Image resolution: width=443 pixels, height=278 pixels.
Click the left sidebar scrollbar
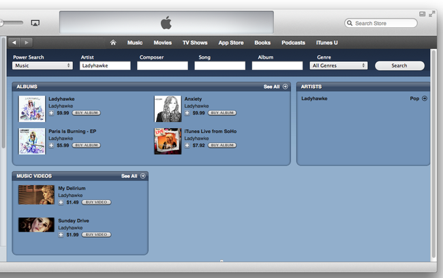tap(3, 93)
